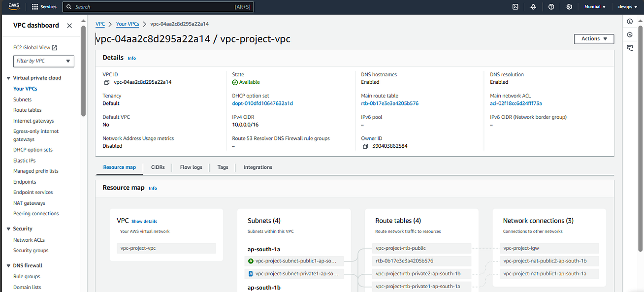Image resolution: width=644 pixels, height=292 pixels.
Task: Click into the top Search input field
Action: tap(158, 7)
